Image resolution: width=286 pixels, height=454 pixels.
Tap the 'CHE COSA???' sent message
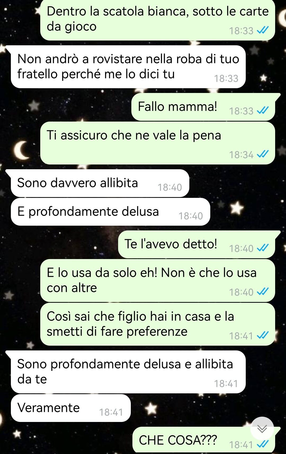pos(204,440)
